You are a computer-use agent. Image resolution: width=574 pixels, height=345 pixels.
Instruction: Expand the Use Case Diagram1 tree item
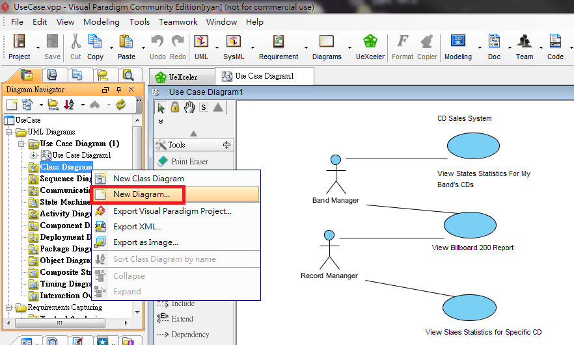coord(33,155)
